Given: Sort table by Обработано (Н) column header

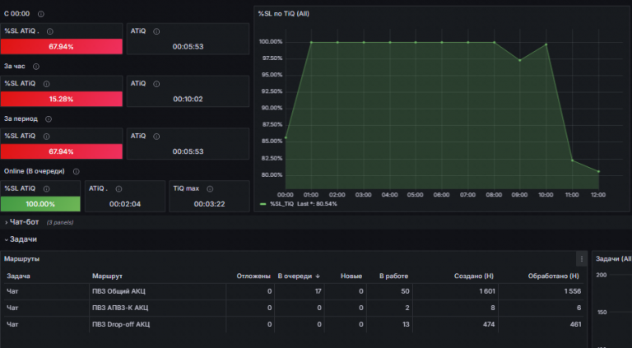Looking at the screenshot, I should tap(553, 276).
